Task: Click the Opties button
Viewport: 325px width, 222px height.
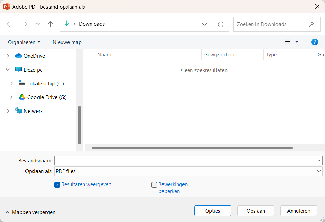Action: (213, 211)
